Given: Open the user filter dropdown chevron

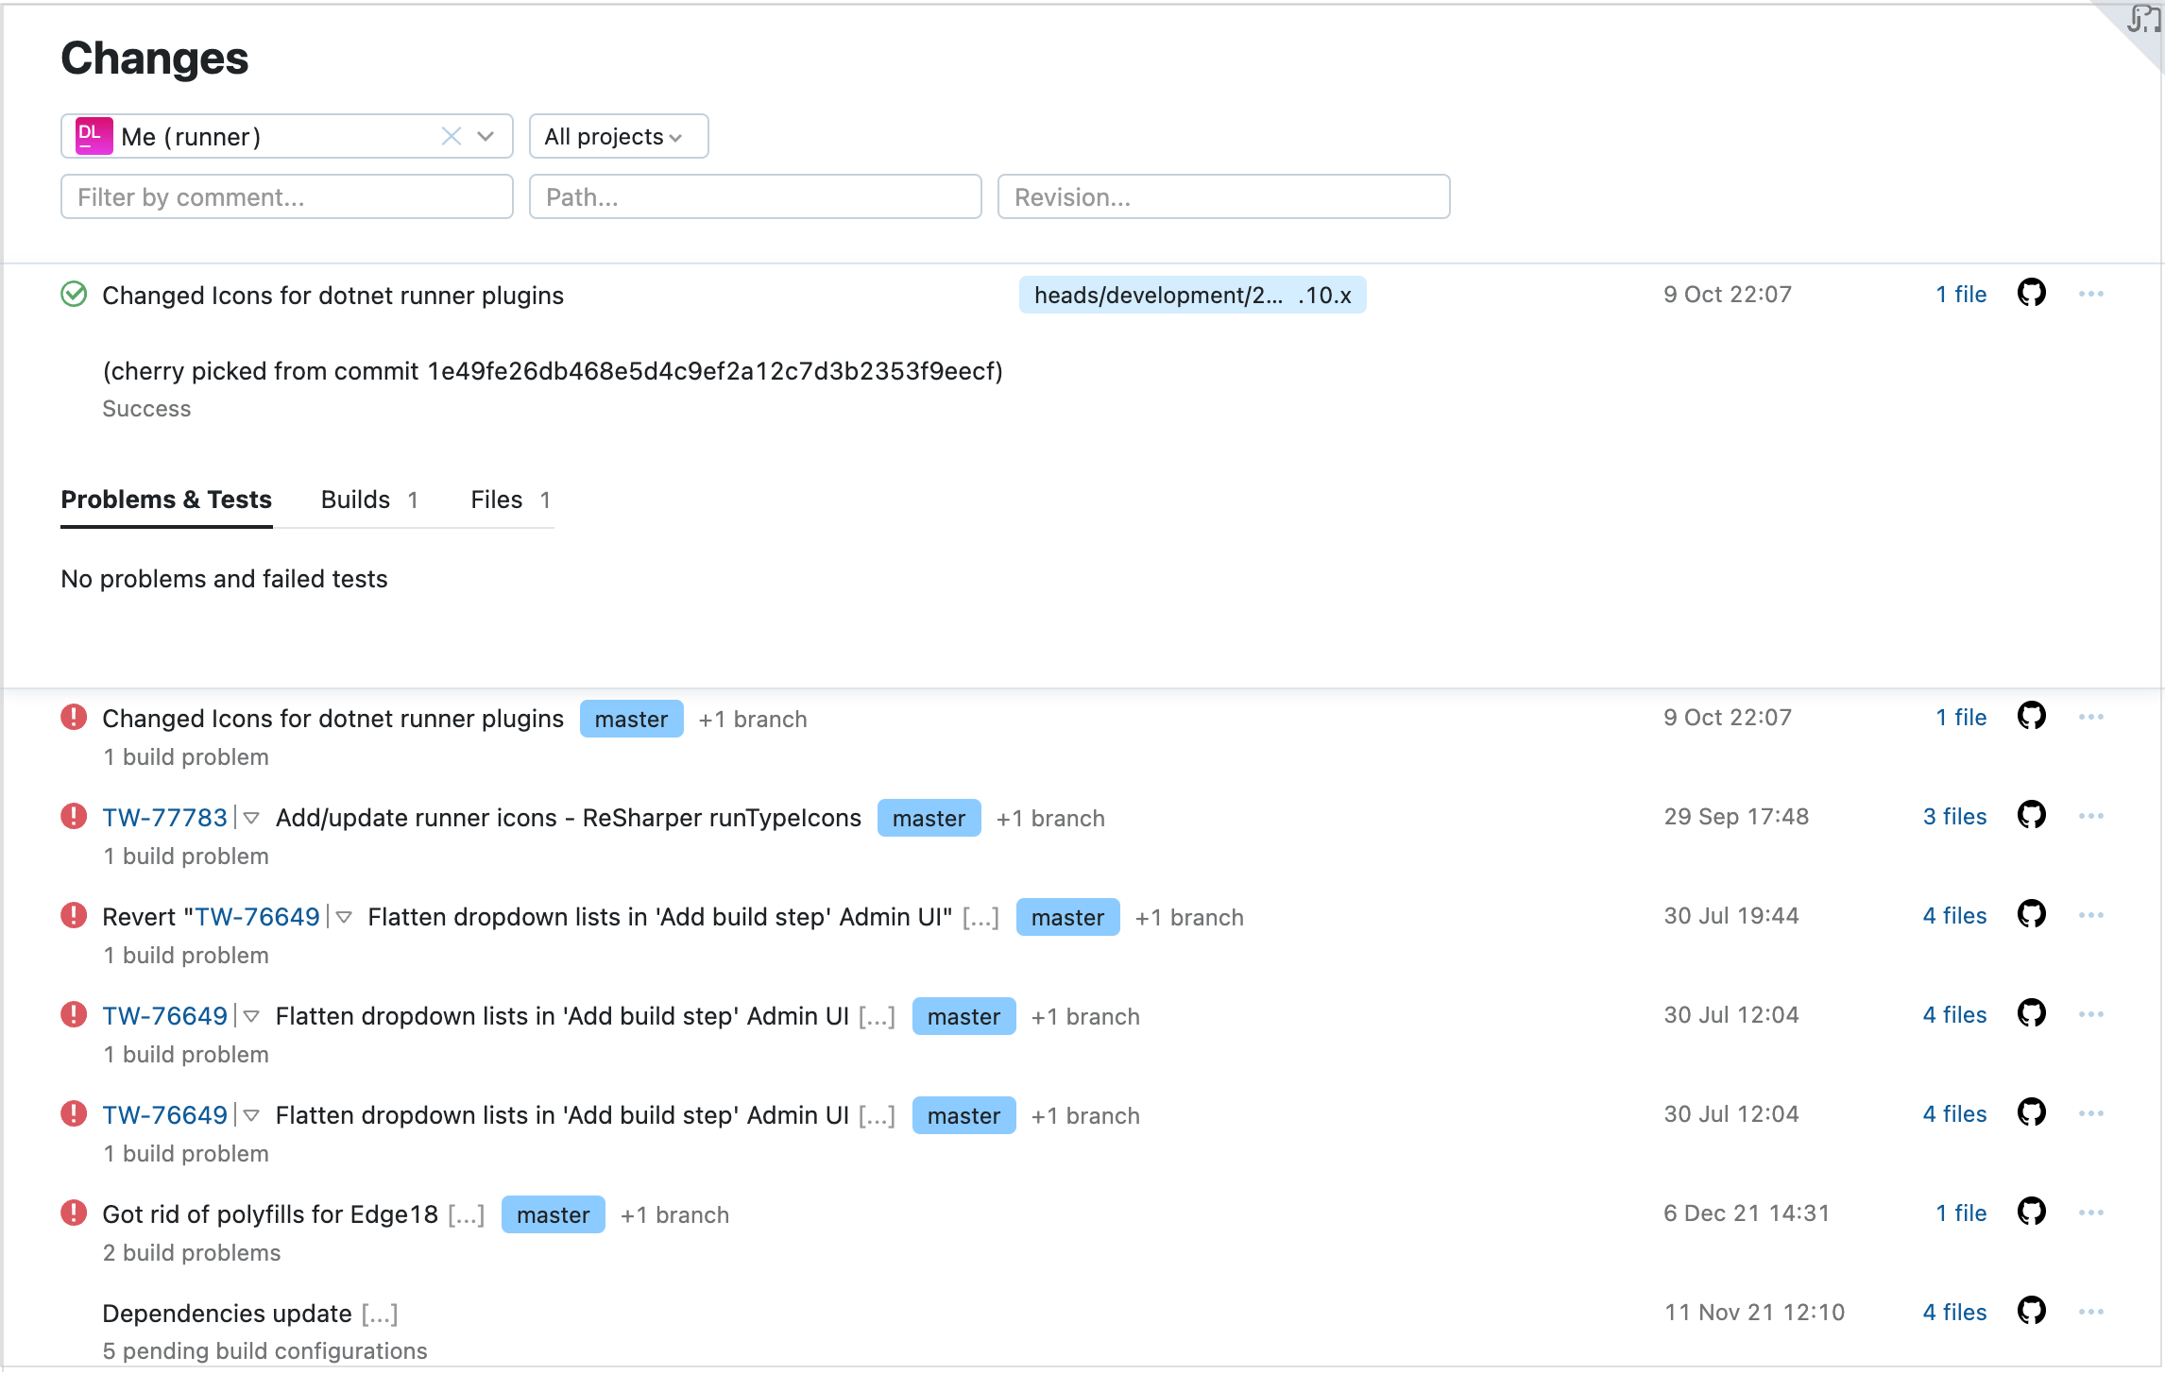Looking at the screenshot, I should click(x=486, y=137).
